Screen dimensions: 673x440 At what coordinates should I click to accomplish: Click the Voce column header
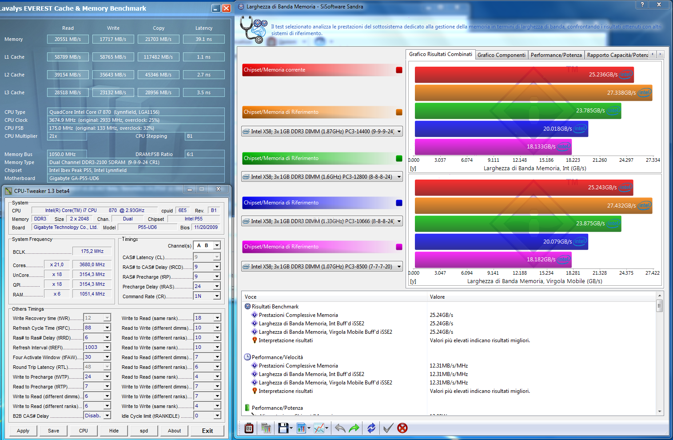click(334, 296)
